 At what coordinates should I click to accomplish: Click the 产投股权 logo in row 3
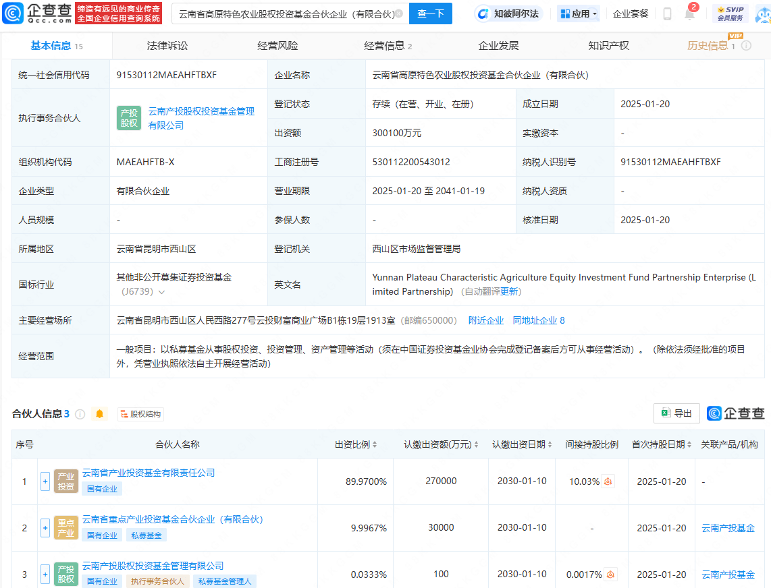66,575
